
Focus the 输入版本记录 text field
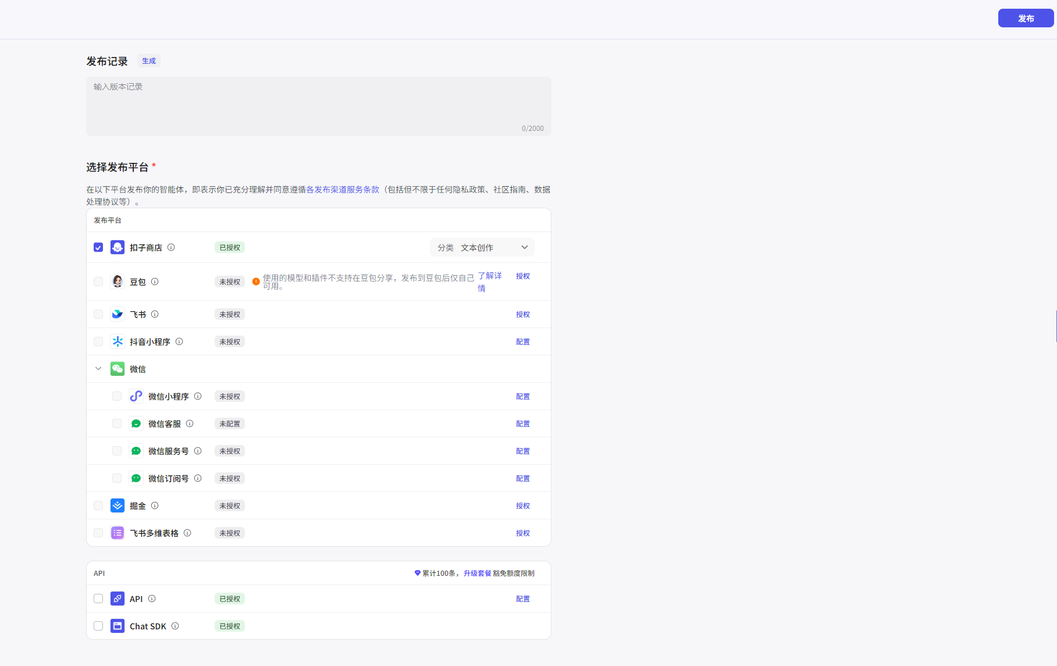pyautogui.click(x=318, y=106)
